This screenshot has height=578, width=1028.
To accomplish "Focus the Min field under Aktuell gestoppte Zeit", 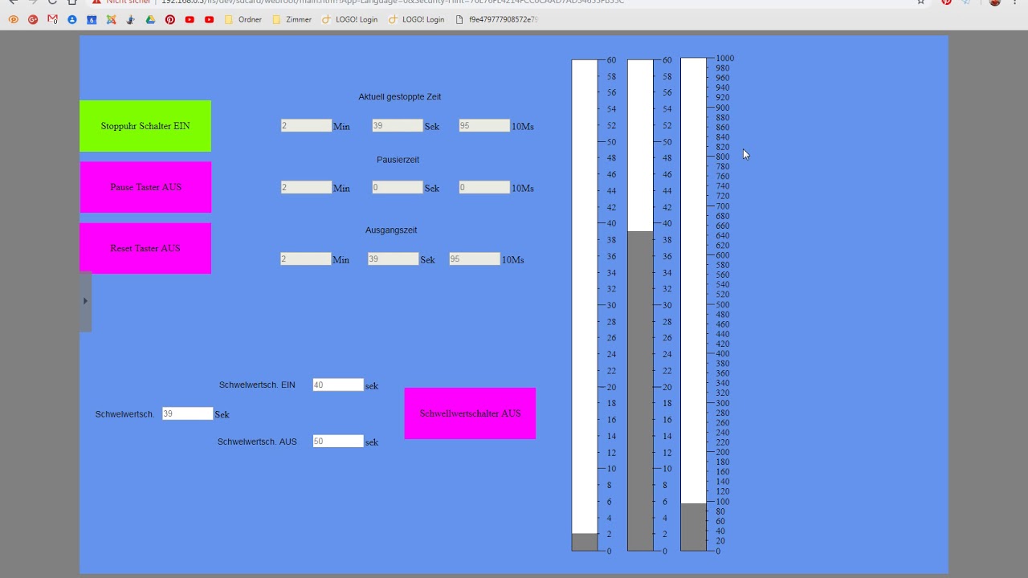I will coord(306,125).
